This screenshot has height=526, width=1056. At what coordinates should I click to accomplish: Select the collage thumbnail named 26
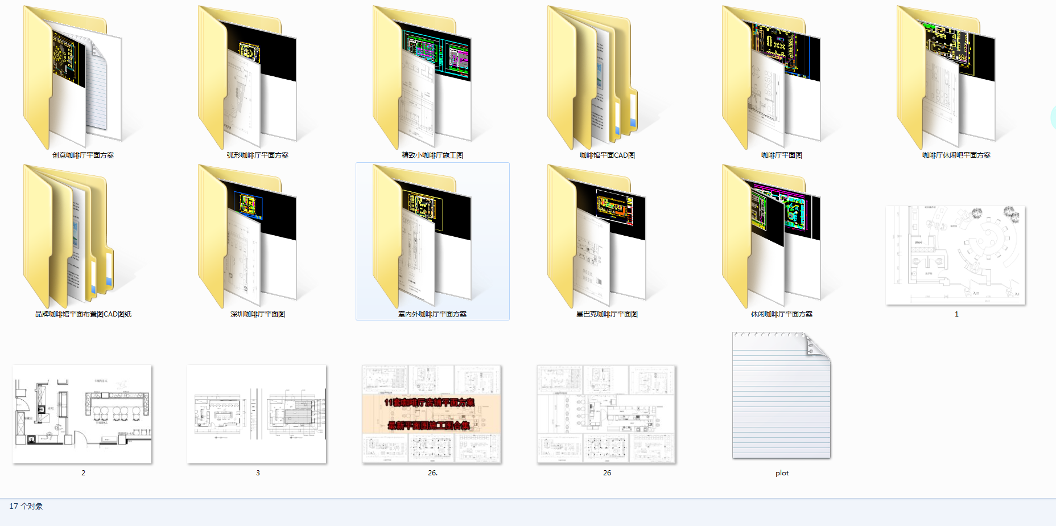tap(606, 414)
